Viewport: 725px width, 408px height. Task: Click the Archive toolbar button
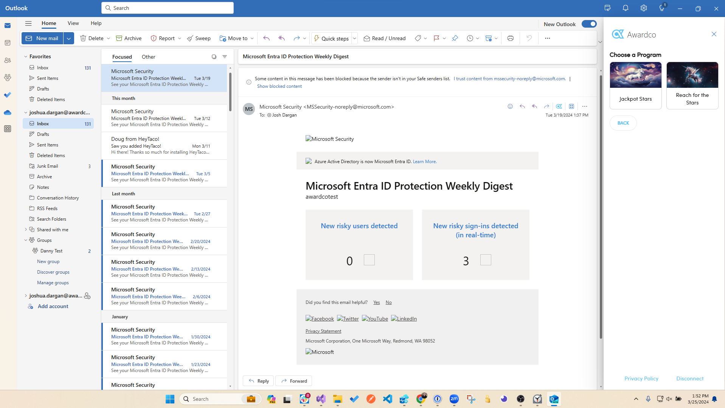[129, 38]
